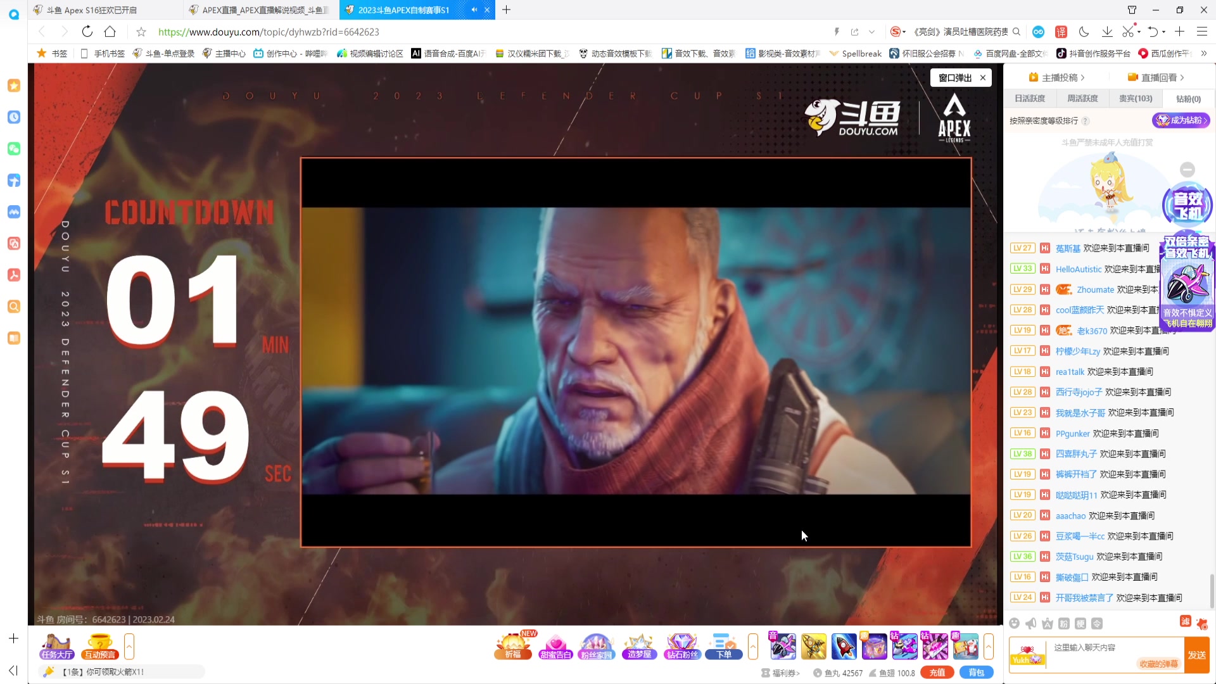Switch to the 周活跃度 tab

pyautogui.click(x=1082, y=99)
